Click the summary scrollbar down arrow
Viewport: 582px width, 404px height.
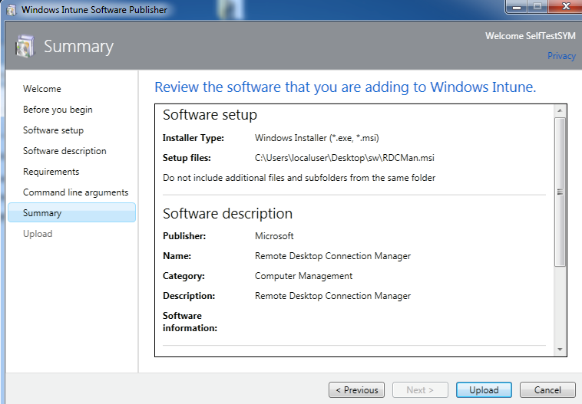[560, 350]
